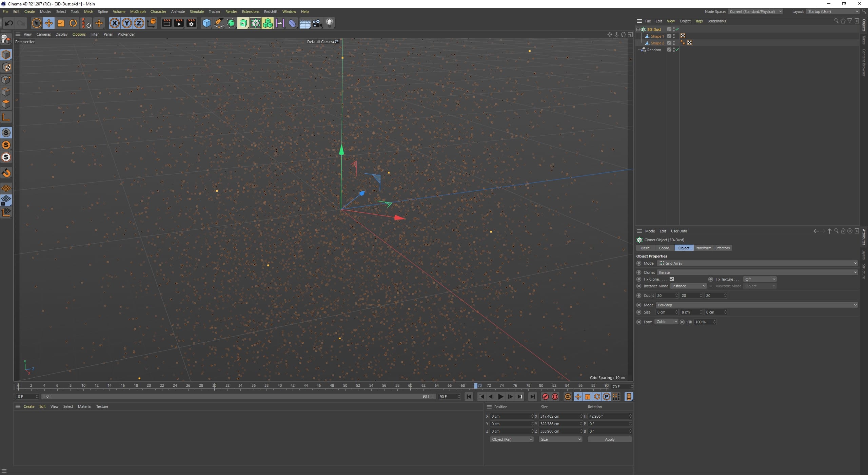Click the Light object icon
The image size is (868, 475).
point(329,23)
